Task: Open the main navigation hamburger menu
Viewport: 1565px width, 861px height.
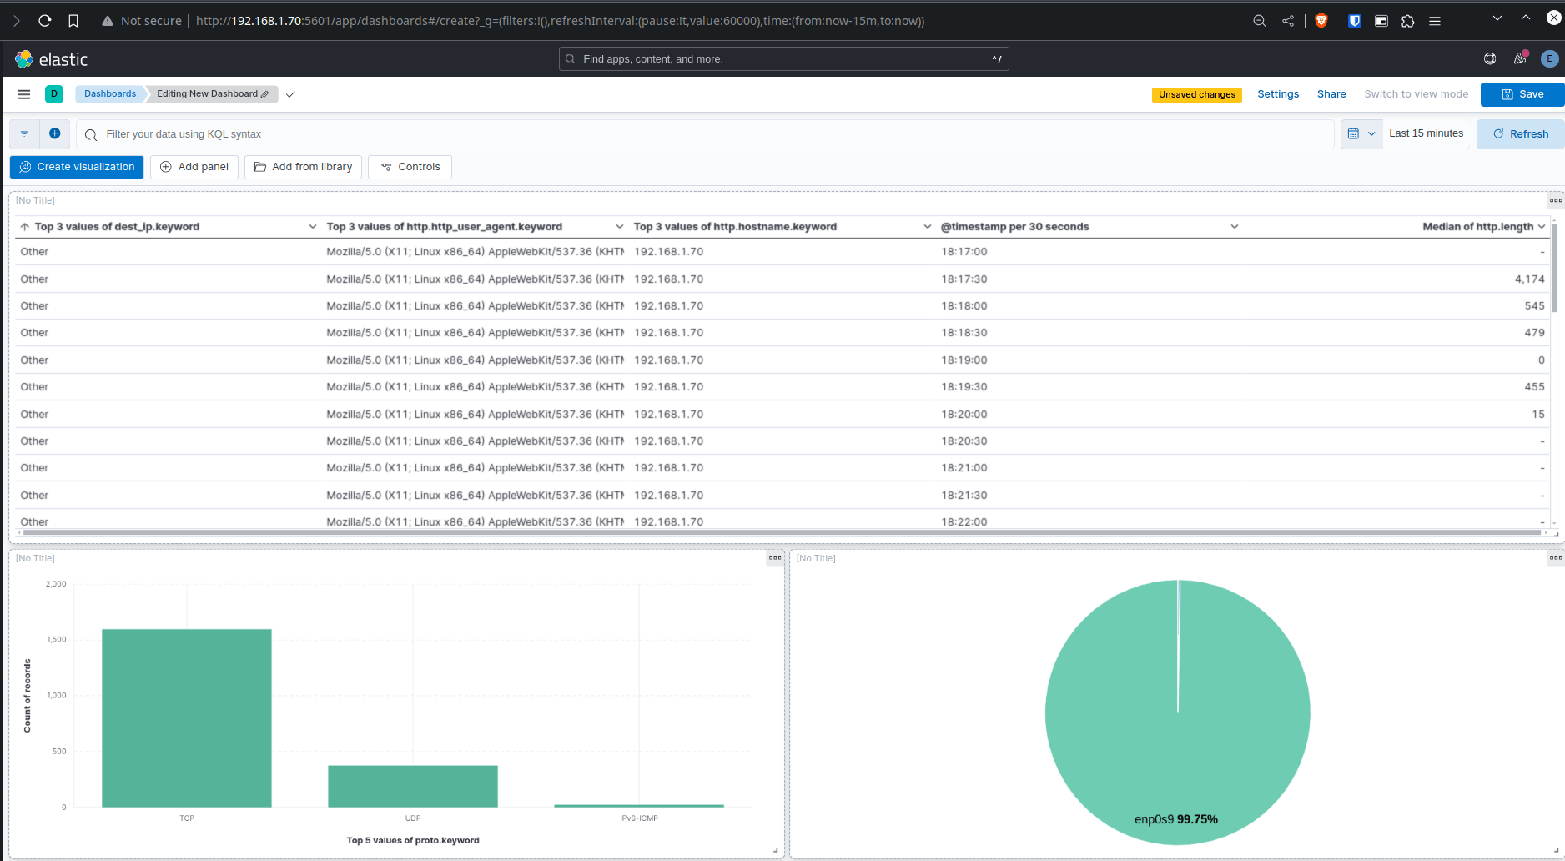Action: pyautogui.click(x=24, y=94)
